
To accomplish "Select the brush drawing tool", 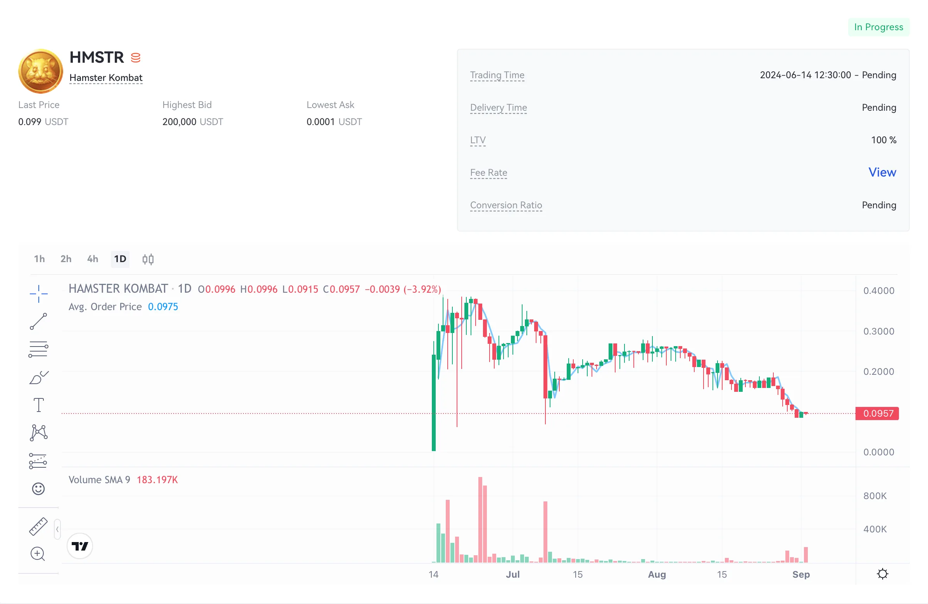I will 39,377.
